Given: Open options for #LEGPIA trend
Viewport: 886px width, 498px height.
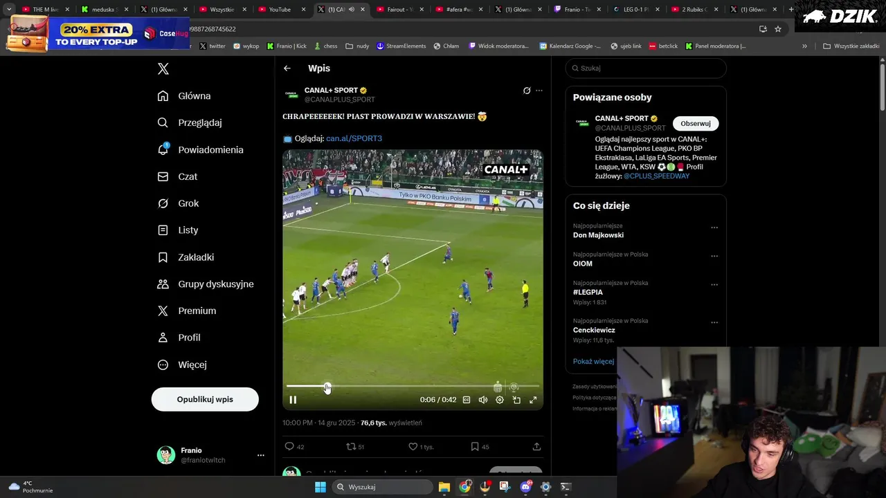Looking at the screenshot, I should pyautogui.click(x=714, y=284).
